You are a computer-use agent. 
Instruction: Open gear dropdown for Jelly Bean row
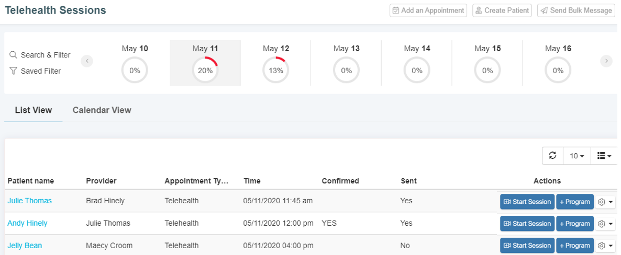(605, 246)
